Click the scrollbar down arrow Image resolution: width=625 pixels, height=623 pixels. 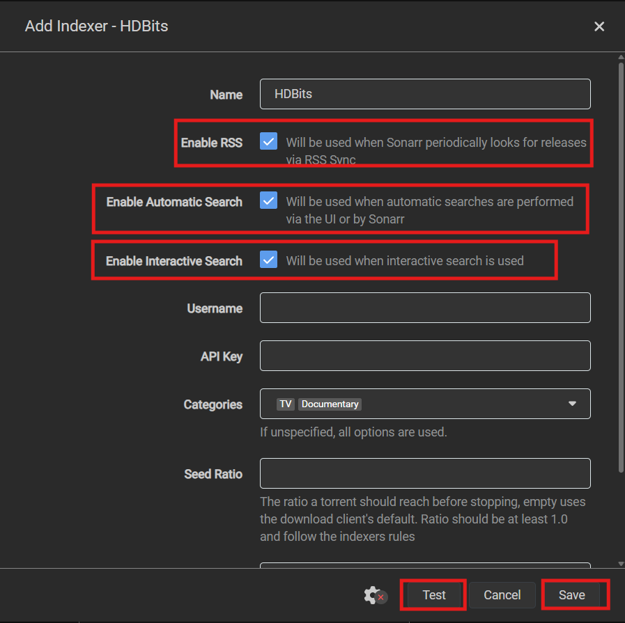[621, 563]
